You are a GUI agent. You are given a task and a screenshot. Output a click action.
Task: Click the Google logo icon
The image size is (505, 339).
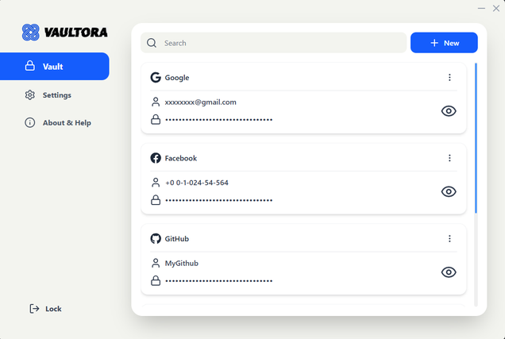[156, 78]
